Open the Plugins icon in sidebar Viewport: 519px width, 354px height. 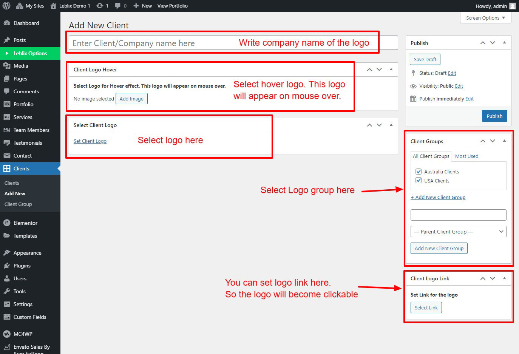(6, 266)
